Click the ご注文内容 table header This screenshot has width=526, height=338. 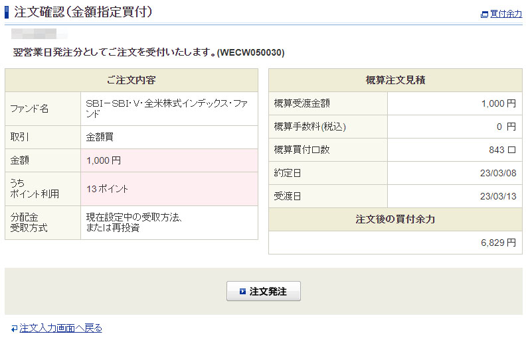[131, 80]
